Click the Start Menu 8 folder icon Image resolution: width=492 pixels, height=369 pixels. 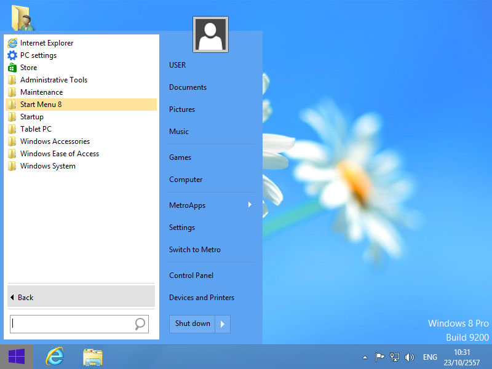12,105
